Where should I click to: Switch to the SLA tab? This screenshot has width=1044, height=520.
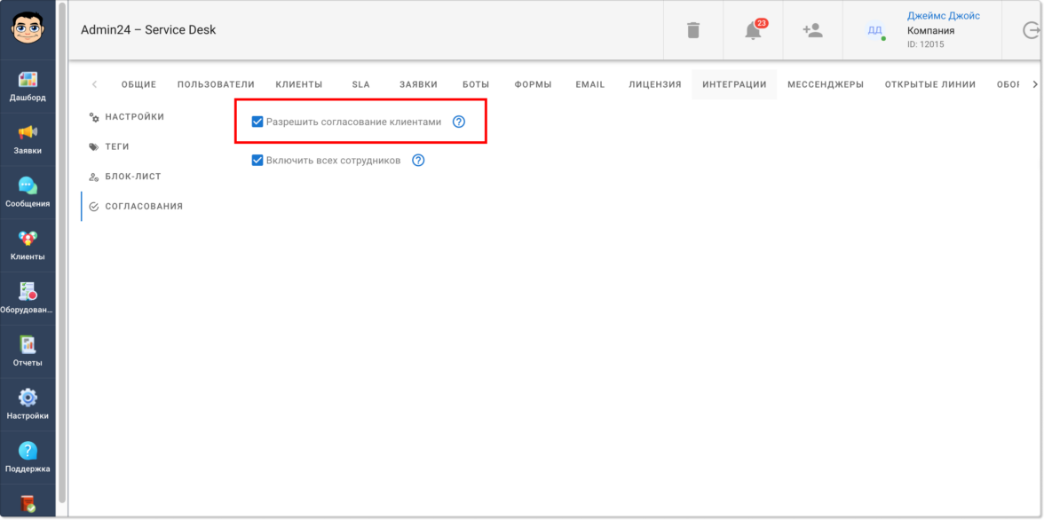pos(360,84)
